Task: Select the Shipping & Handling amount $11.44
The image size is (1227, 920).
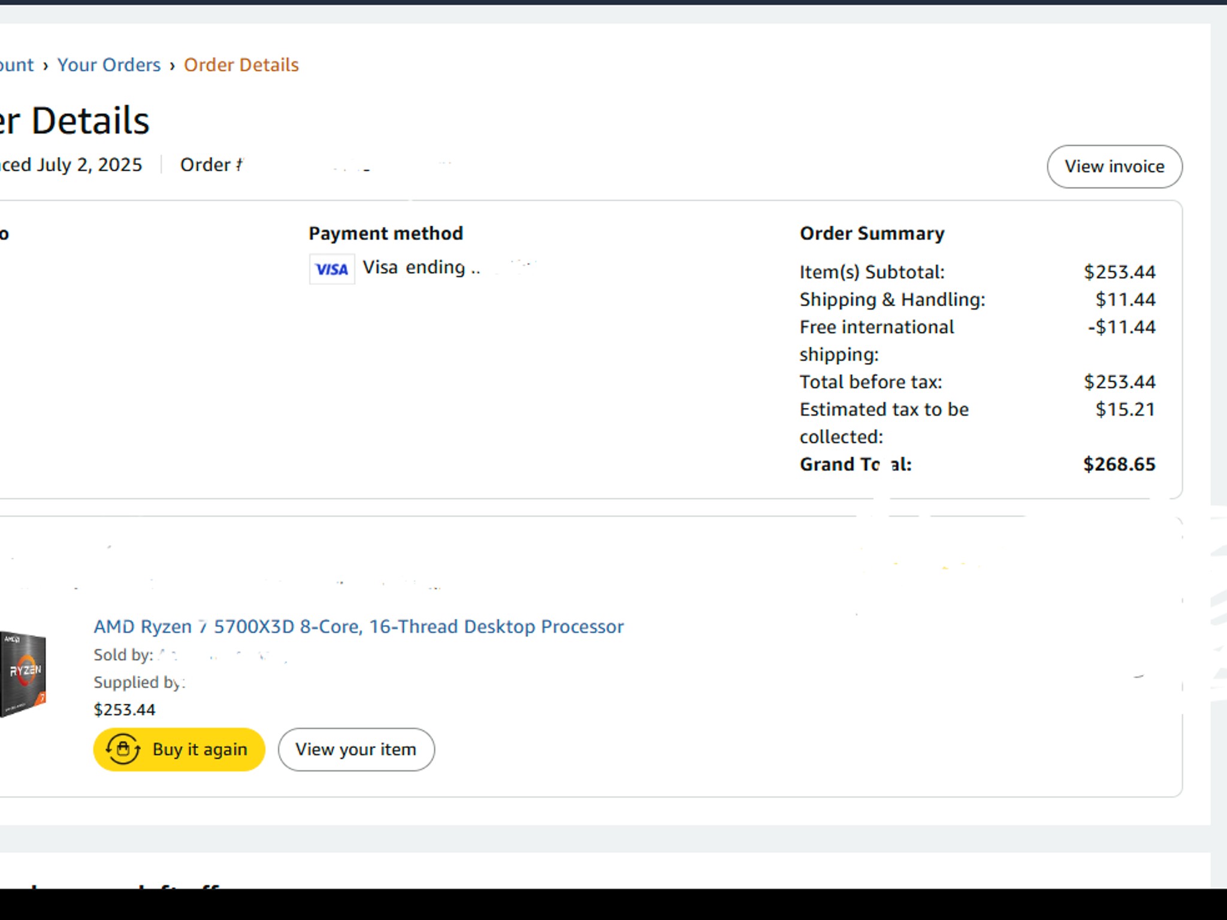Action: (1125, 299)
